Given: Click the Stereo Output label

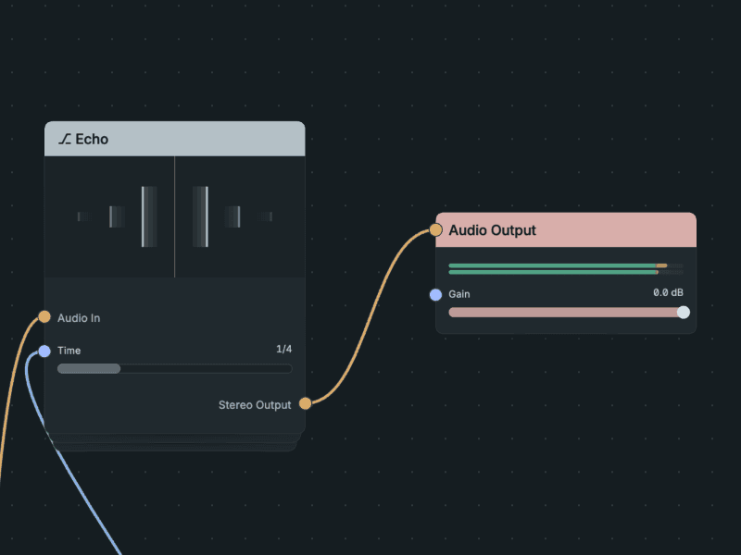Looking at the screenshot, I should tap(255, 405).
